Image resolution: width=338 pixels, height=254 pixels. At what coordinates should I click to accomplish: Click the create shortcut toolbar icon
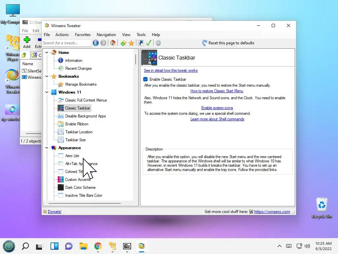pos(141,43)
